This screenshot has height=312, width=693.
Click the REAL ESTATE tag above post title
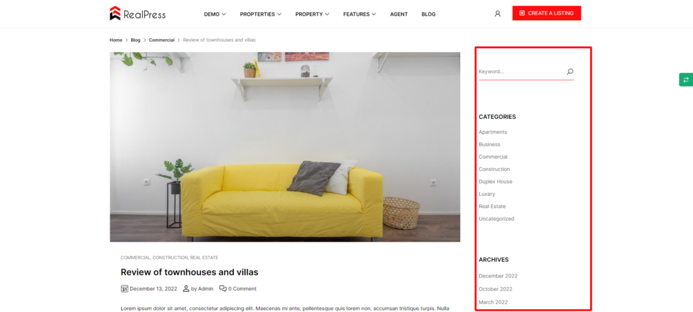204,258
